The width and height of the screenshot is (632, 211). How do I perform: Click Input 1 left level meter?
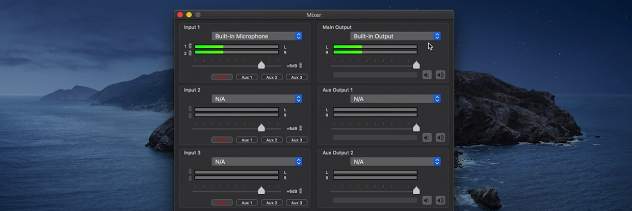click(236, 47)
